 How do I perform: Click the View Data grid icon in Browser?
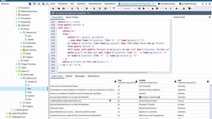tap(34, 4)
